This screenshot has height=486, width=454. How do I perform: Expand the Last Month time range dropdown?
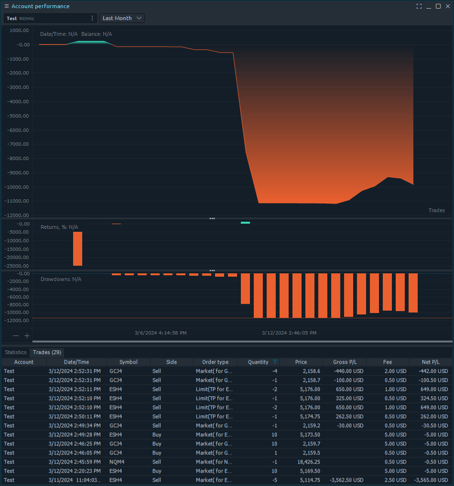[122, 18]
